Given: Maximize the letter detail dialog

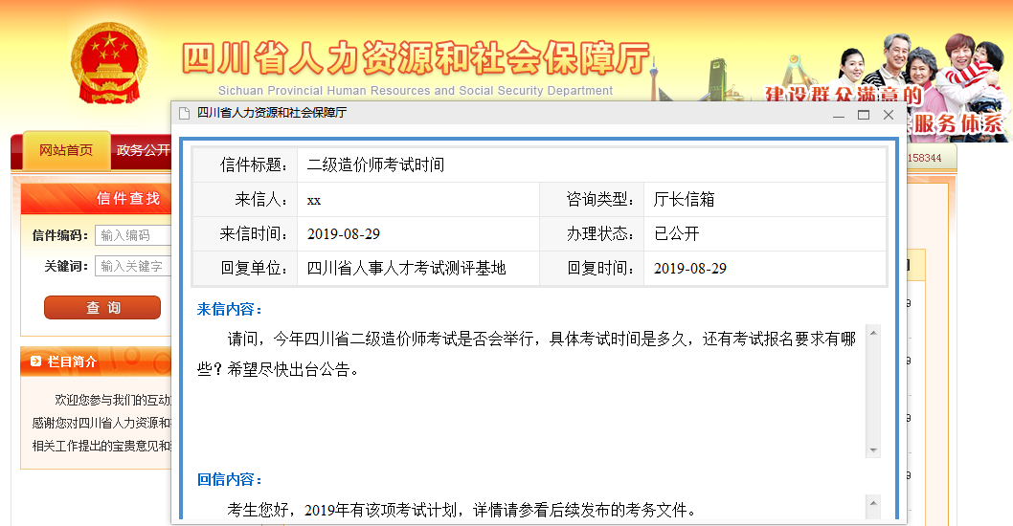Looking at the screenshot, I should point(864,115).
